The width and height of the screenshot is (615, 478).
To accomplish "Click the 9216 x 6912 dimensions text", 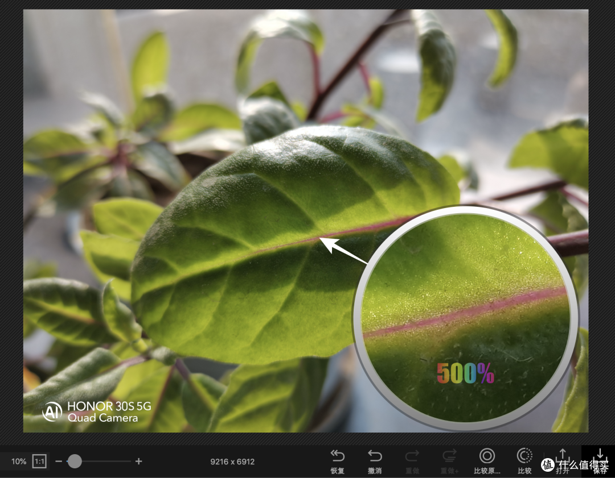I will coord(232,462).
